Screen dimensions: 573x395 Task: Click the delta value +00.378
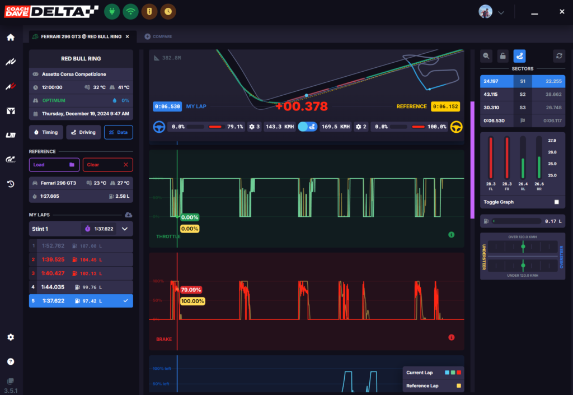coord(302,106)
